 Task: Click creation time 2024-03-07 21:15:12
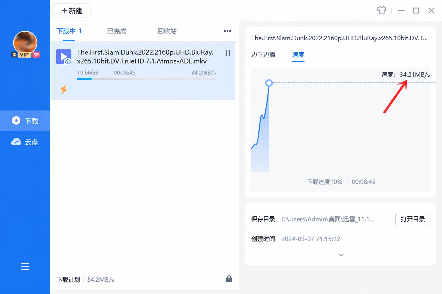(x=311, y=239)
